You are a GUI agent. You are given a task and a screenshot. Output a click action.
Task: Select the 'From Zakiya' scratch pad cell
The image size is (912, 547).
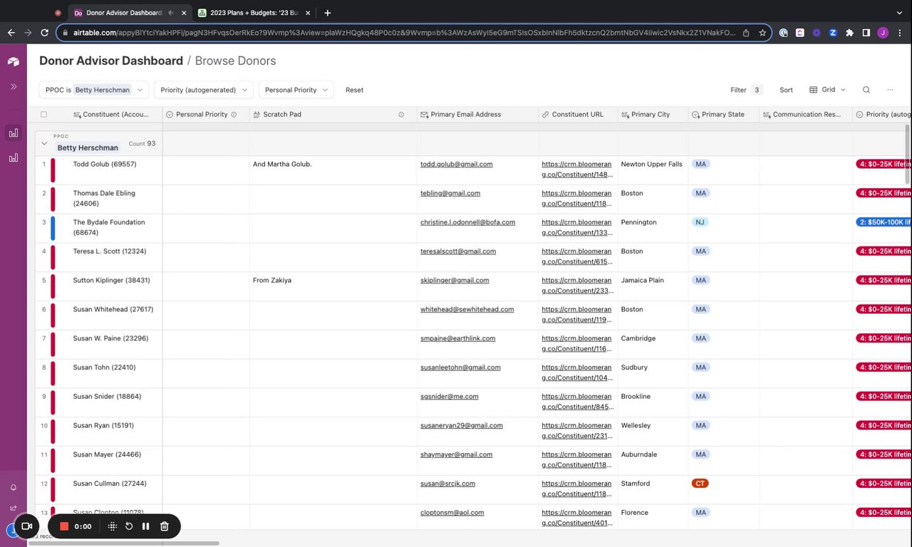(x=333, y=286)
